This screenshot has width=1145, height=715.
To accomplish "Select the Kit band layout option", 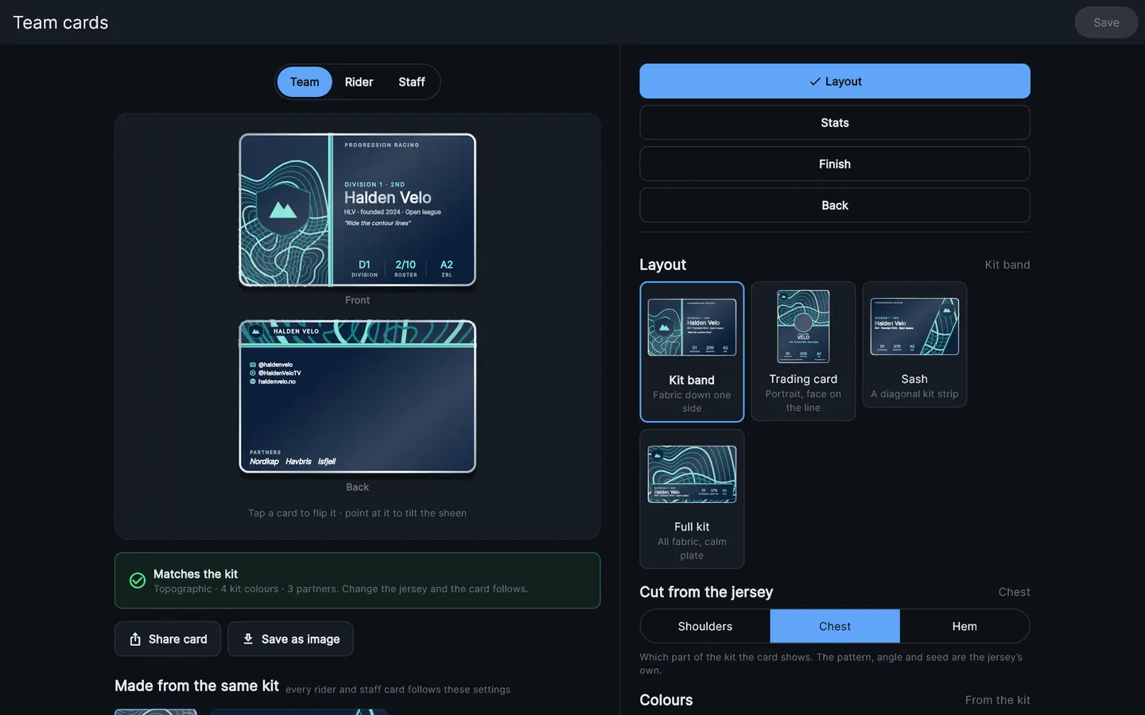I will click(692, 352).
